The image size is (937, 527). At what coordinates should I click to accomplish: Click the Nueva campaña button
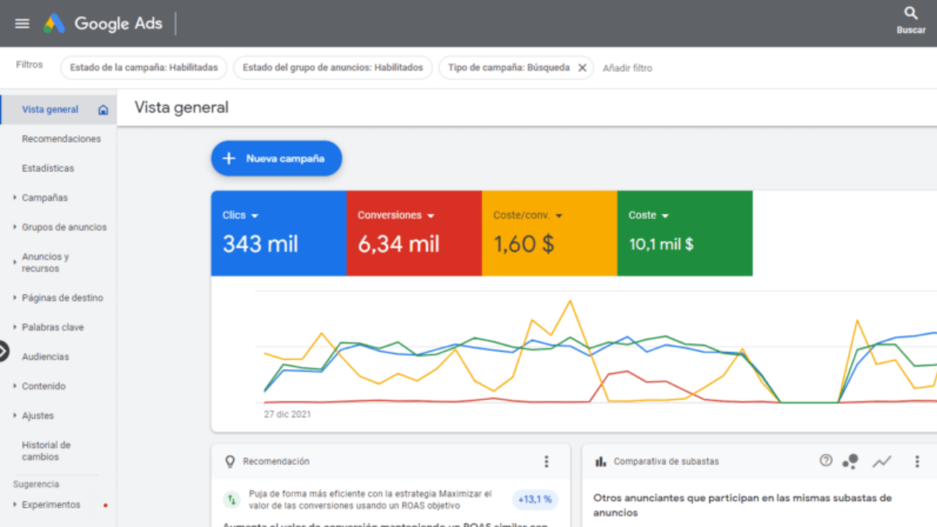click(x=276, y=159)
